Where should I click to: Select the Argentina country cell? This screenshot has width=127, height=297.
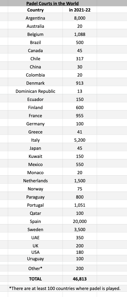[35, 18]
